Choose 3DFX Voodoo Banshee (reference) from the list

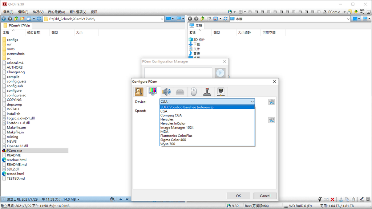click(207, 107)
